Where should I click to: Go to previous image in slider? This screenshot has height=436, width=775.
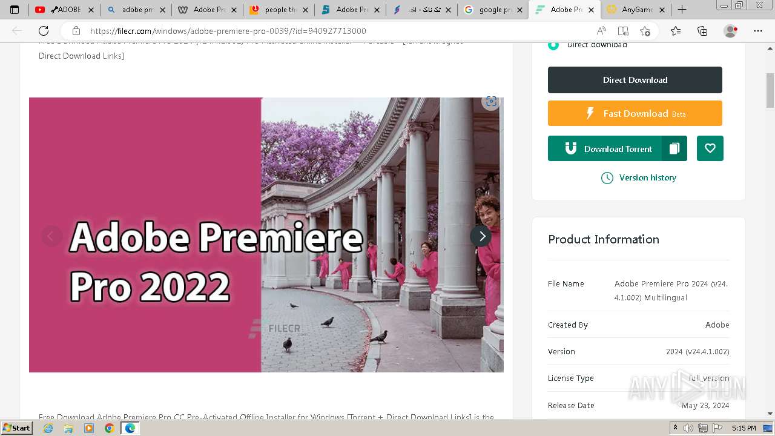51,236
